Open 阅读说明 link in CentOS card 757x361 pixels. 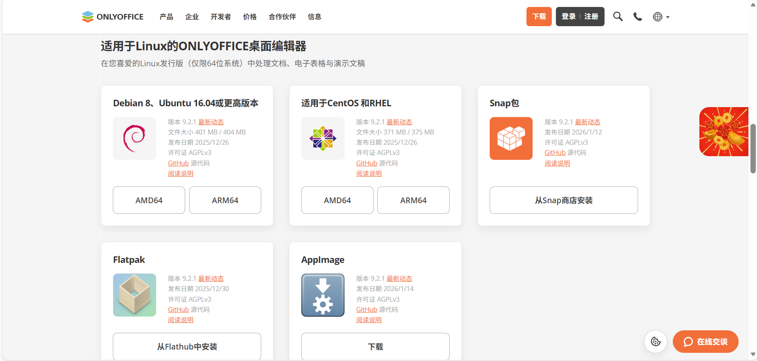[369, 173]
